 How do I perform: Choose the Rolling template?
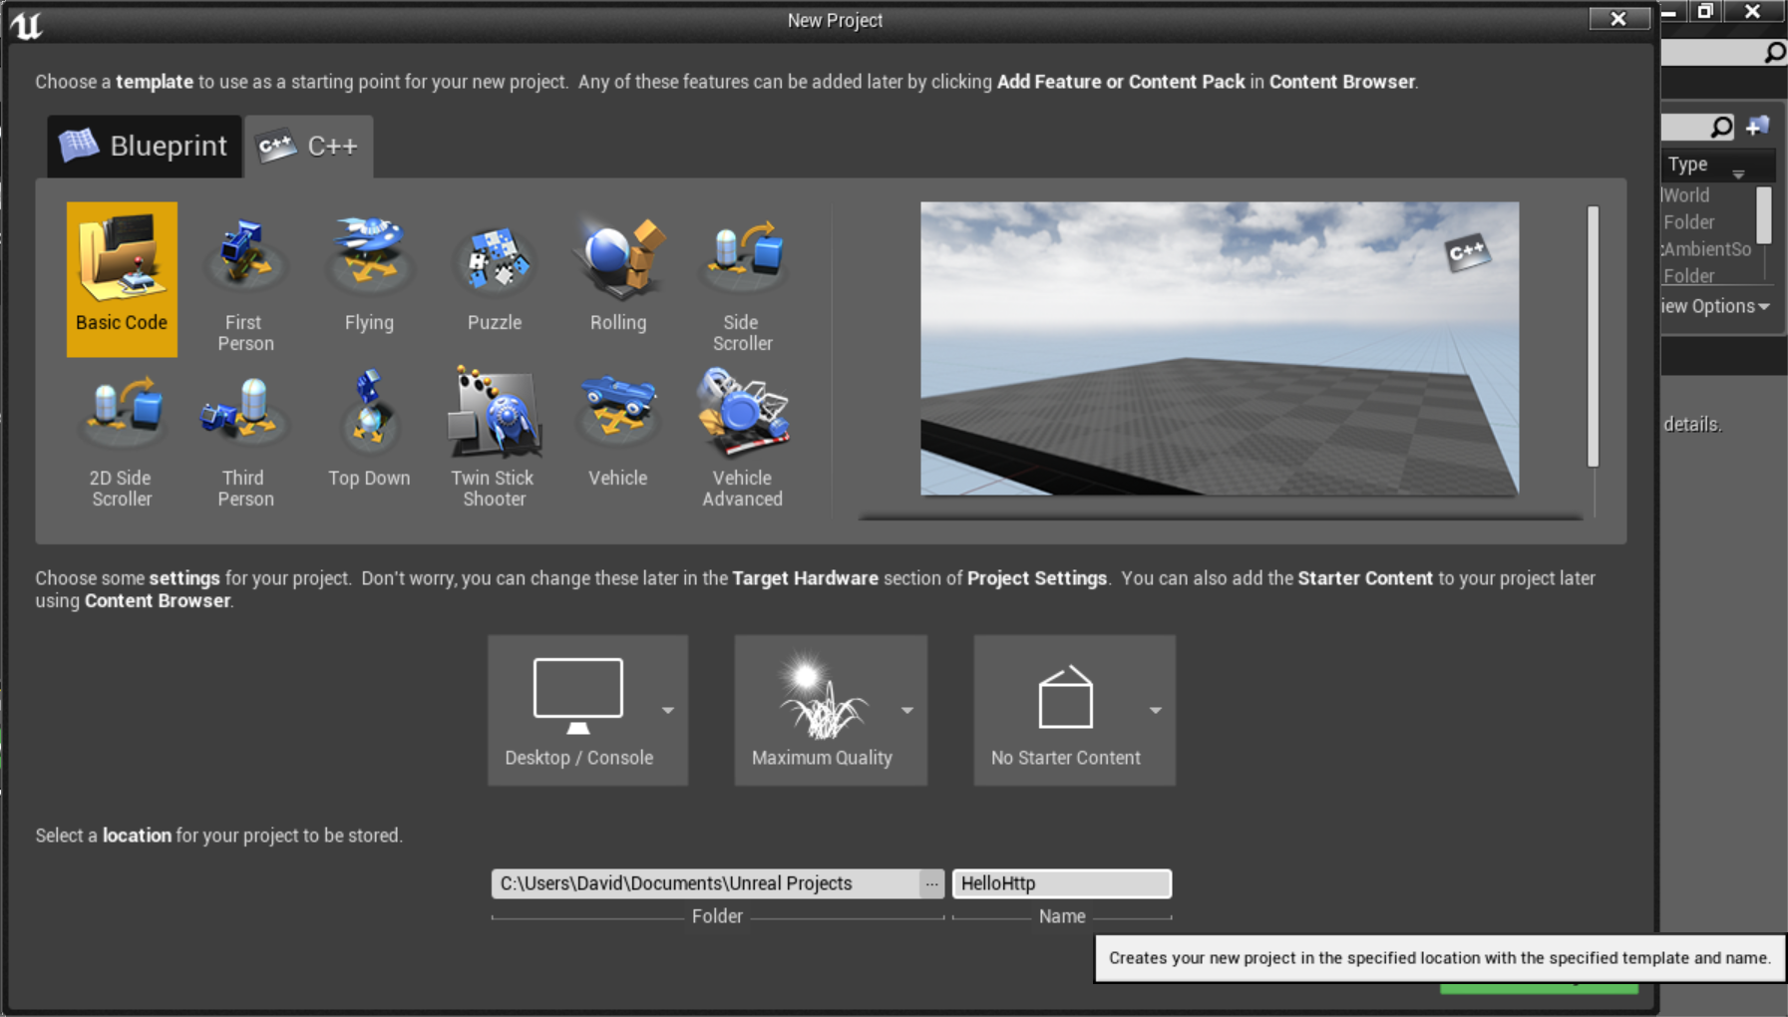[618, 276]
